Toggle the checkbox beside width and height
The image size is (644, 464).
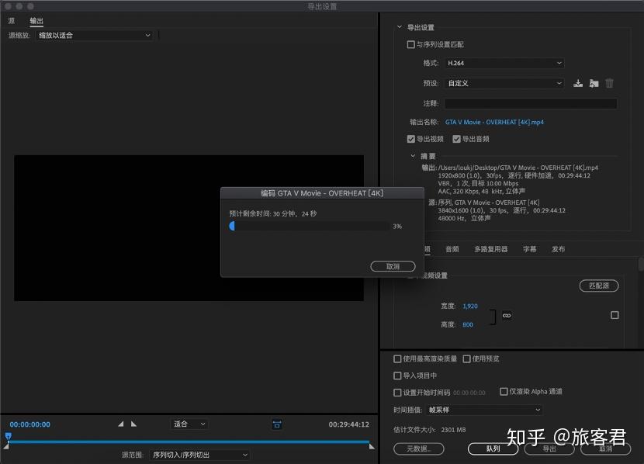615,315
